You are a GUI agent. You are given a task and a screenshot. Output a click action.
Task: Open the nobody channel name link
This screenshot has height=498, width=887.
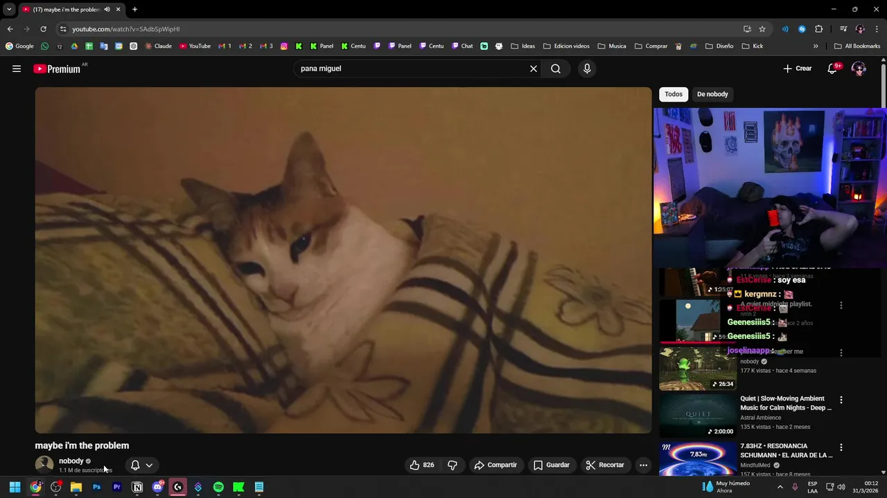point(71,461)
